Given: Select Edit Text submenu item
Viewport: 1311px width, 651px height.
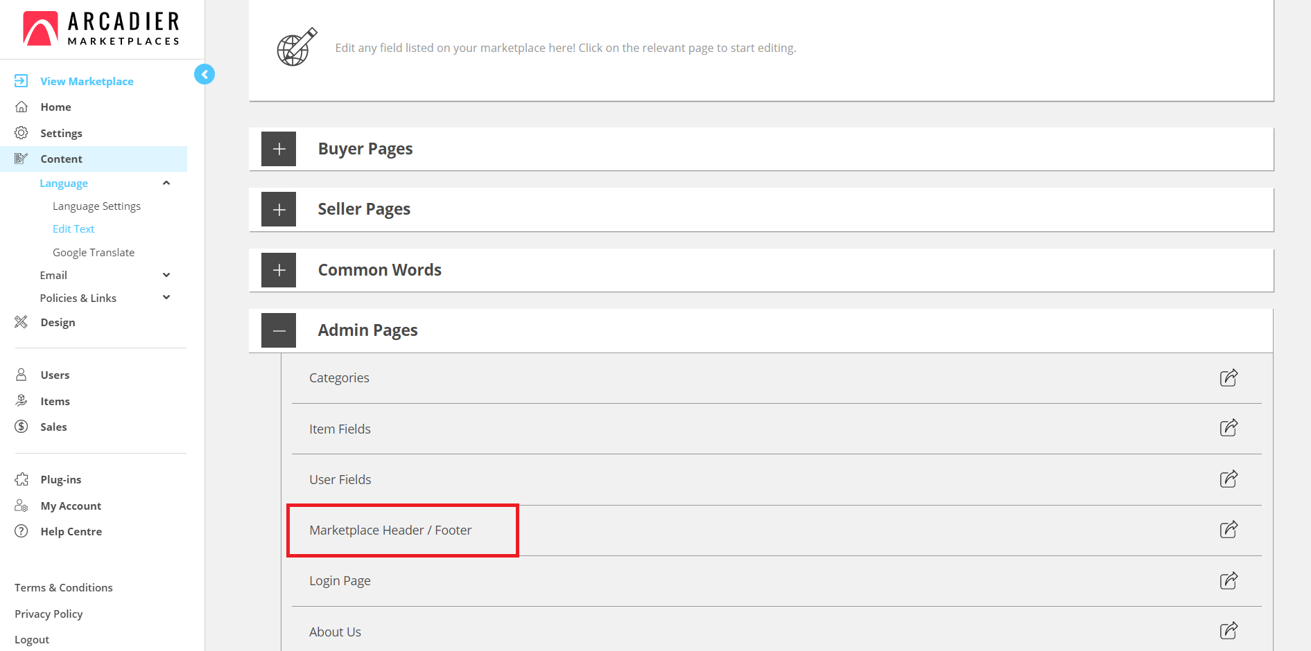Looking at the screenshot, I should (x=73, y=229).
